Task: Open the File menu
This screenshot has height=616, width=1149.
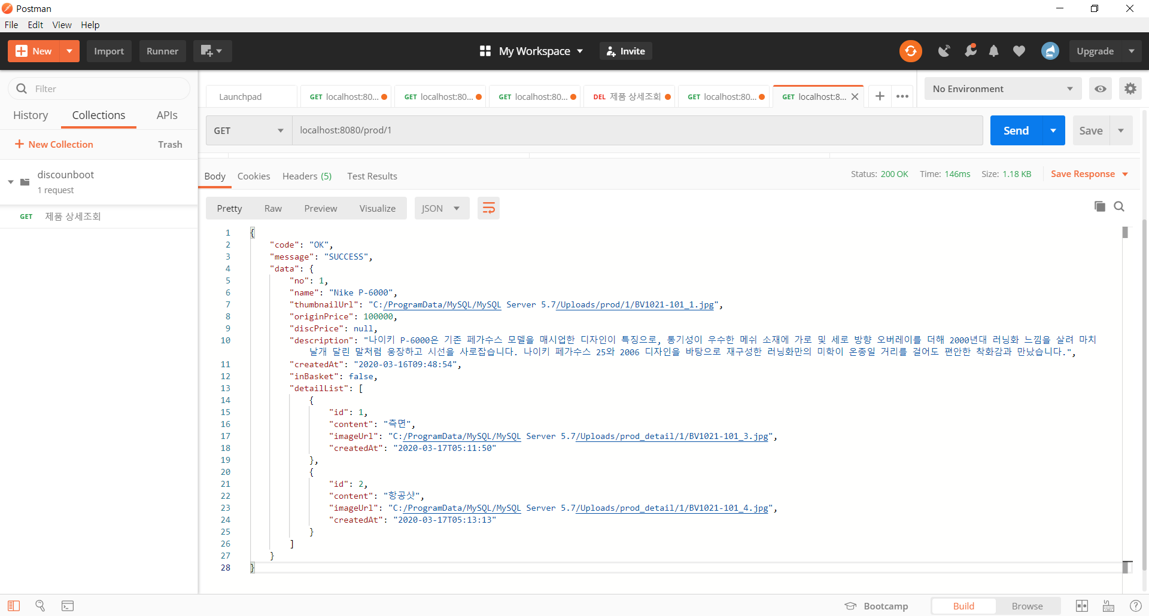Action: coord(11,25)
